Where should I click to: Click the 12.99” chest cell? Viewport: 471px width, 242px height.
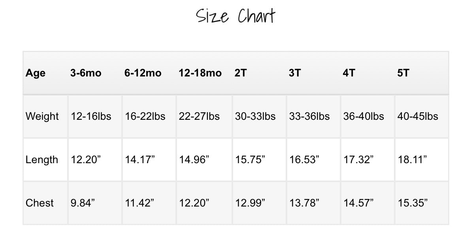(x=250, y=203)
